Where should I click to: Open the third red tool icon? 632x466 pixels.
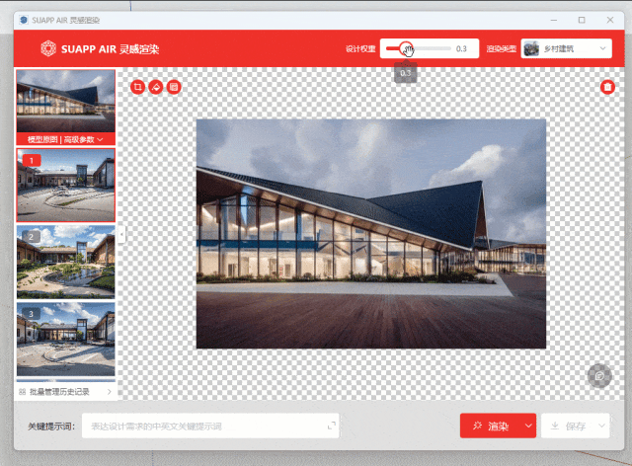(x=174, y=87)
